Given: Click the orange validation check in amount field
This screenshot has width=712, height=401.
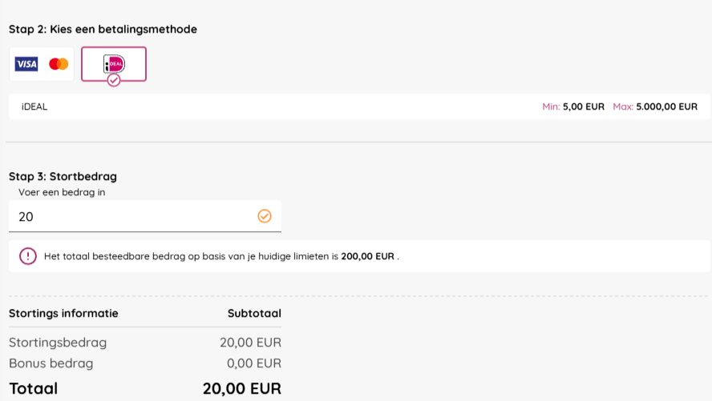Looking at the screenshot, I should (265, 216).
